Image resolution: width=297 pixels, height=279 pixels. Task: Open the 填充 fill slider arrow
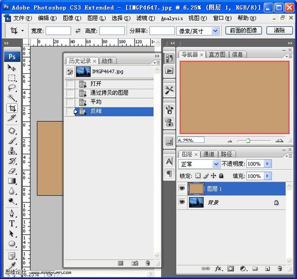click(268, 176)
